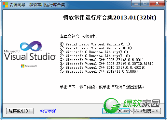Click the 微软常用运行库合集2013.01(32bit) heading
This screenshot has width=167, height=120.
[x=110, y=18]
